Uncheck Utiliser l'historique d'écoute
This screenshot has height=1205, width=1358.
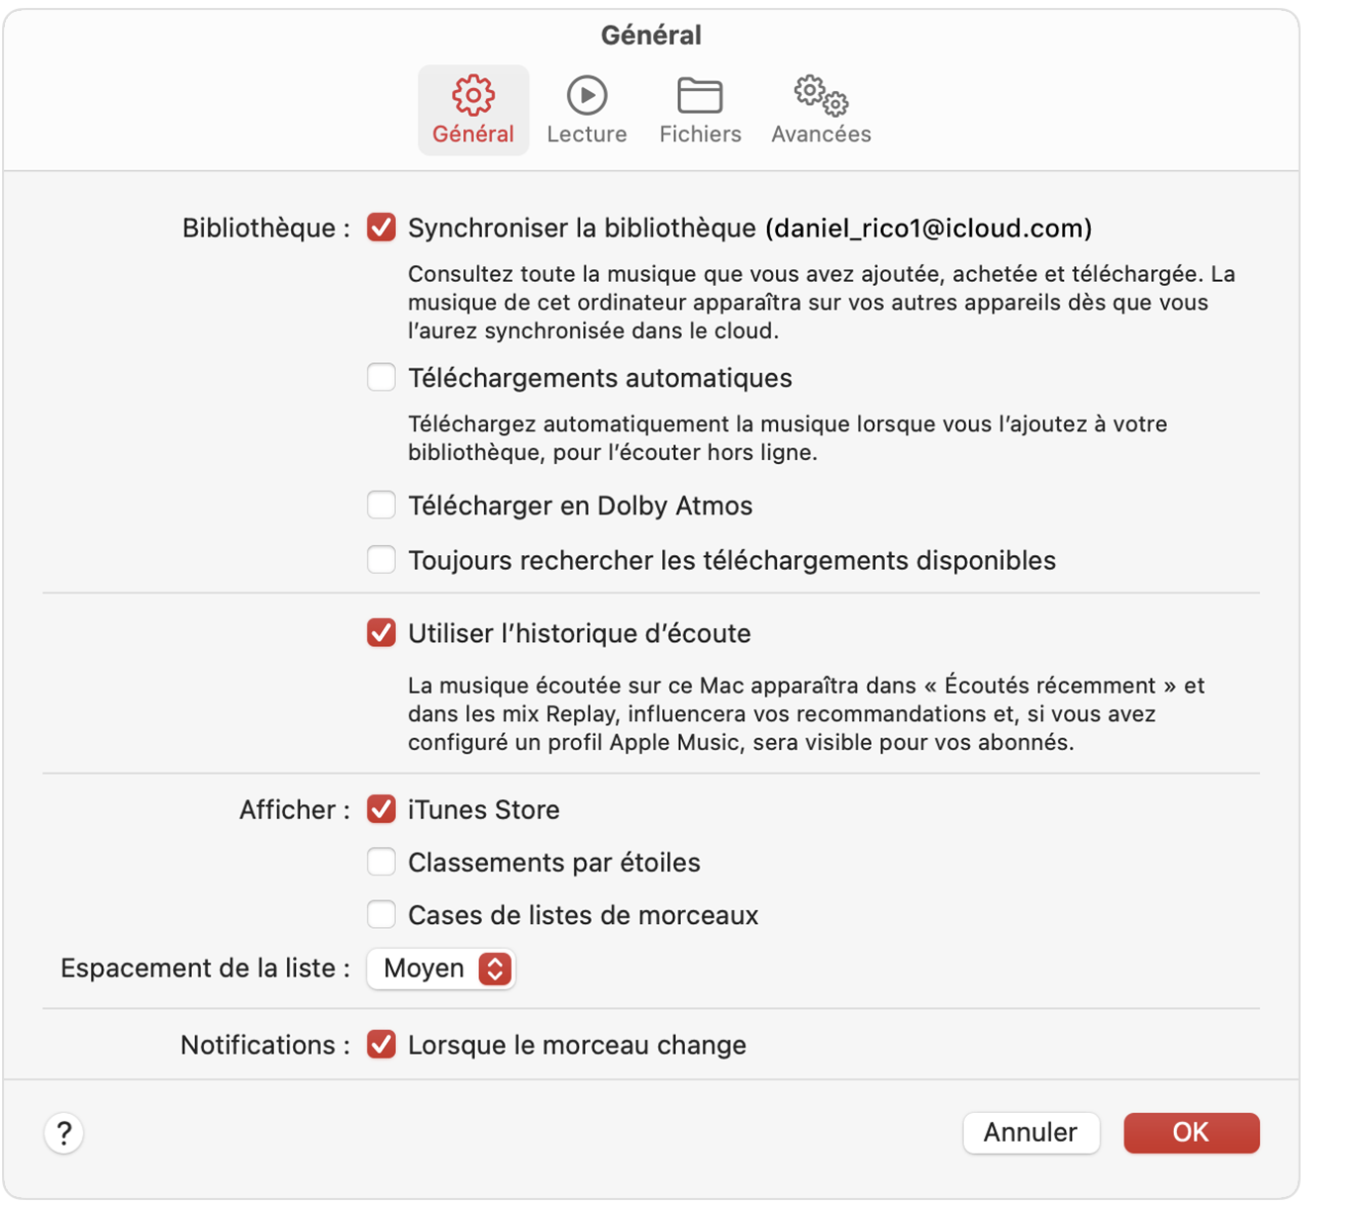[x=381, y=633]
